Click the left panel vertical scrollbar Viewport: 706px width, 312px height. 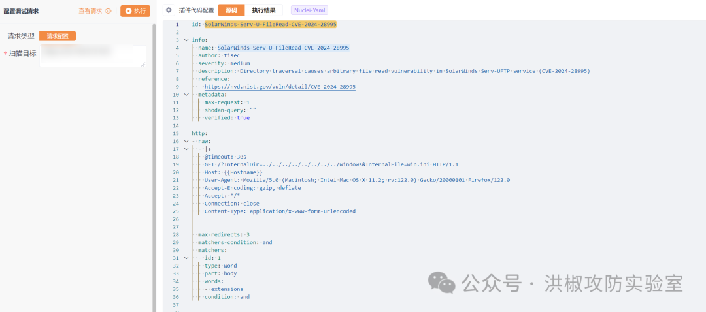tap(154, 166)
